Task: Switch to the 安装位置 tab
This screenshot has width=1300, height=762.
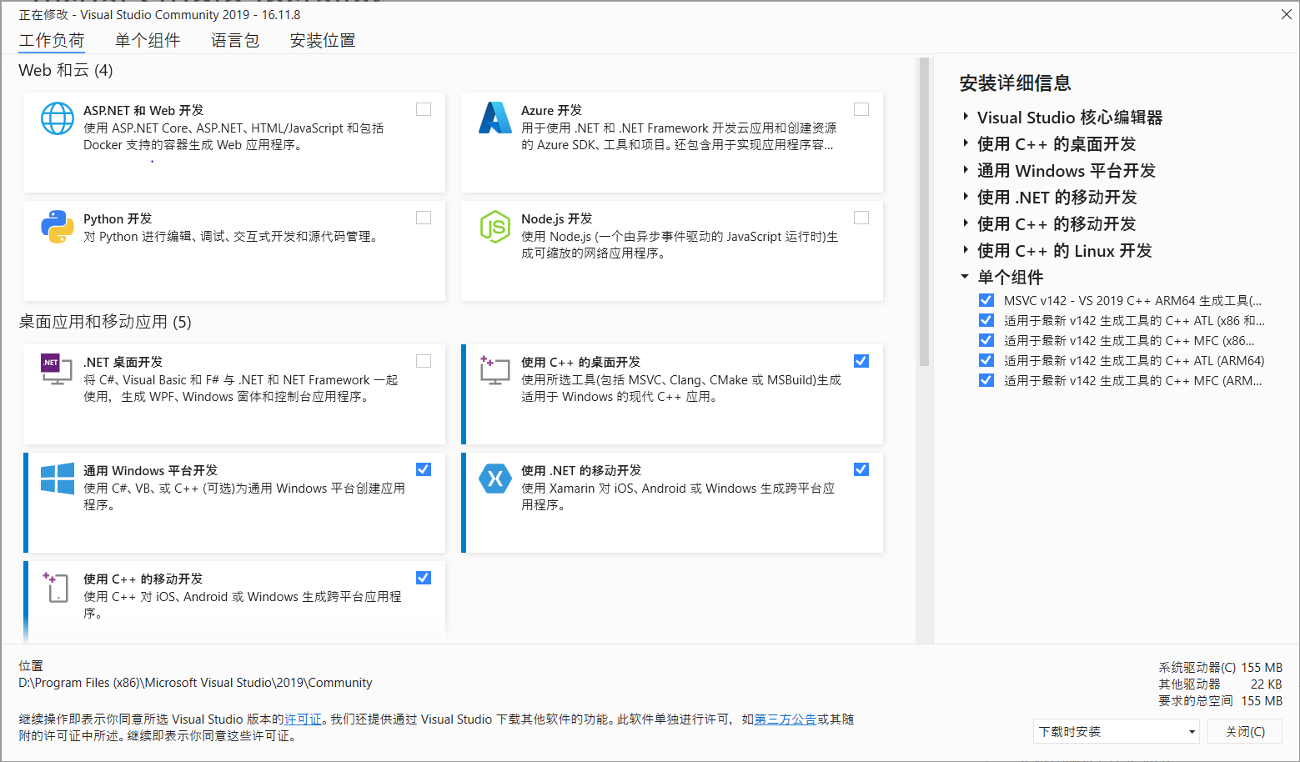Action: click(x=323, y=40)
